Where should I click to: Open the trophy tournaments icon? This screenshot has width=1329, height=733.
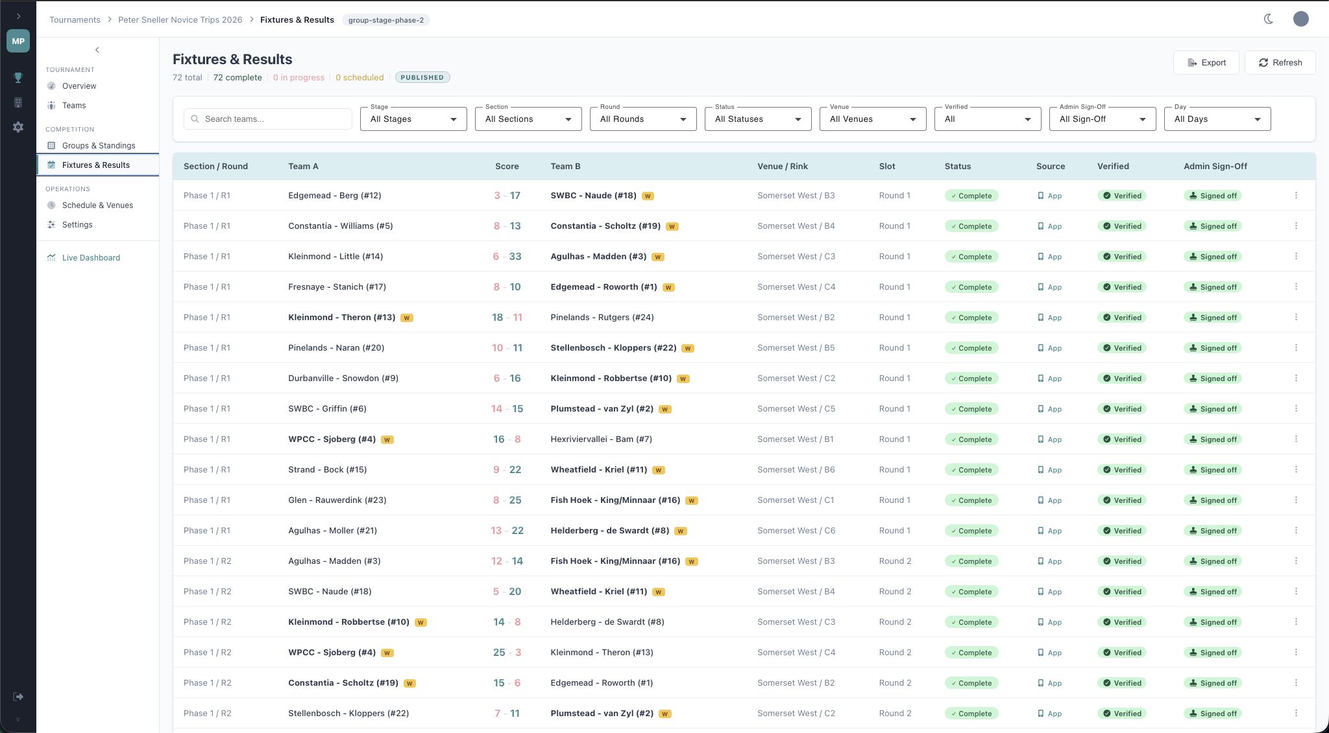(x=18, y=78)
